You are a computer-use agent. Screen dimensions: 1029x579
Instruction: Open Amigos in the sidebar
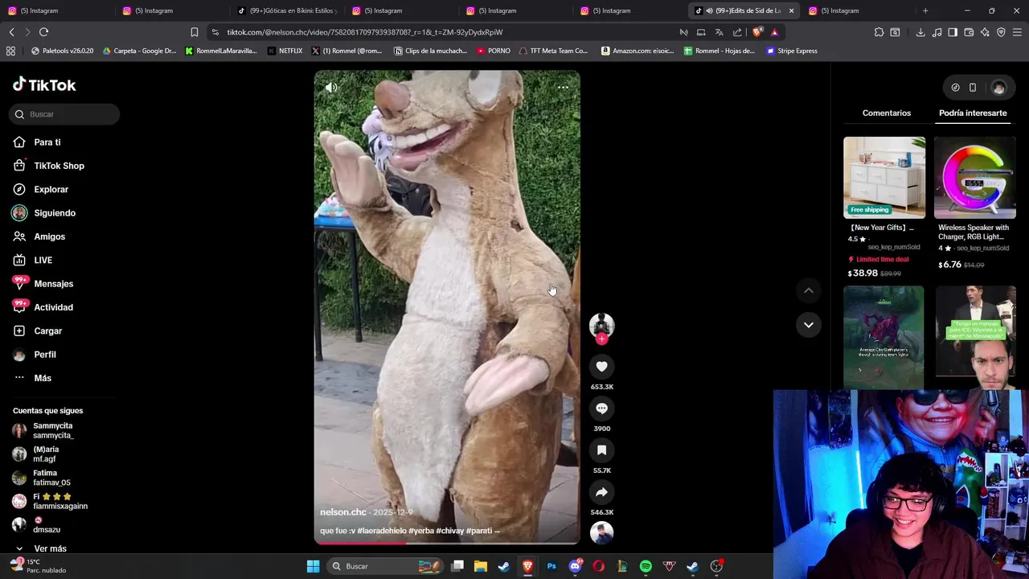coord(49,236)
